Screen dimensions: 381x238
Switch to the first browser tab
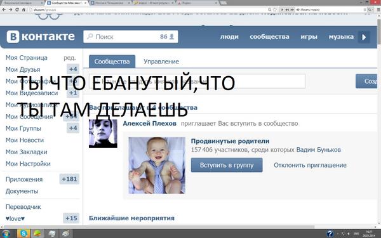(22, 3)
